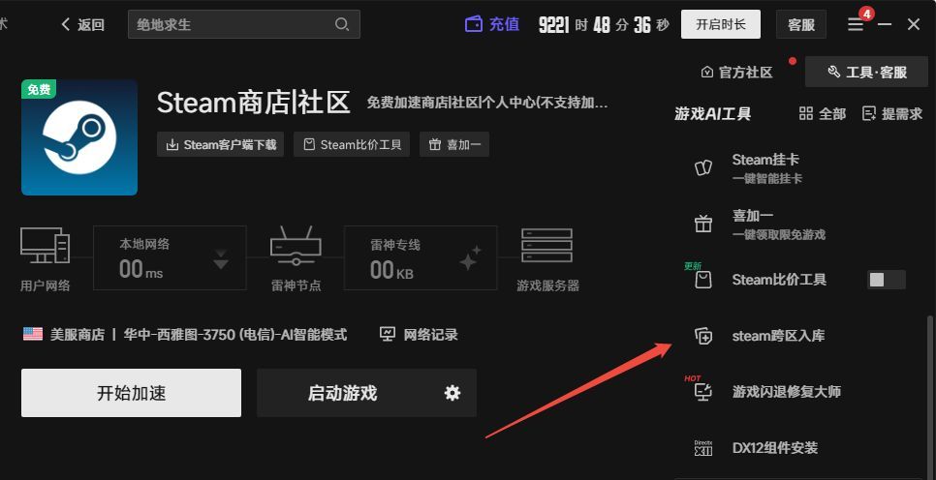Click the 雷神节点 router icon

coord(296,245)
